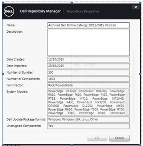Close the Repository Properties dialog
Screen dimensions: 143x146
(136, 7)
